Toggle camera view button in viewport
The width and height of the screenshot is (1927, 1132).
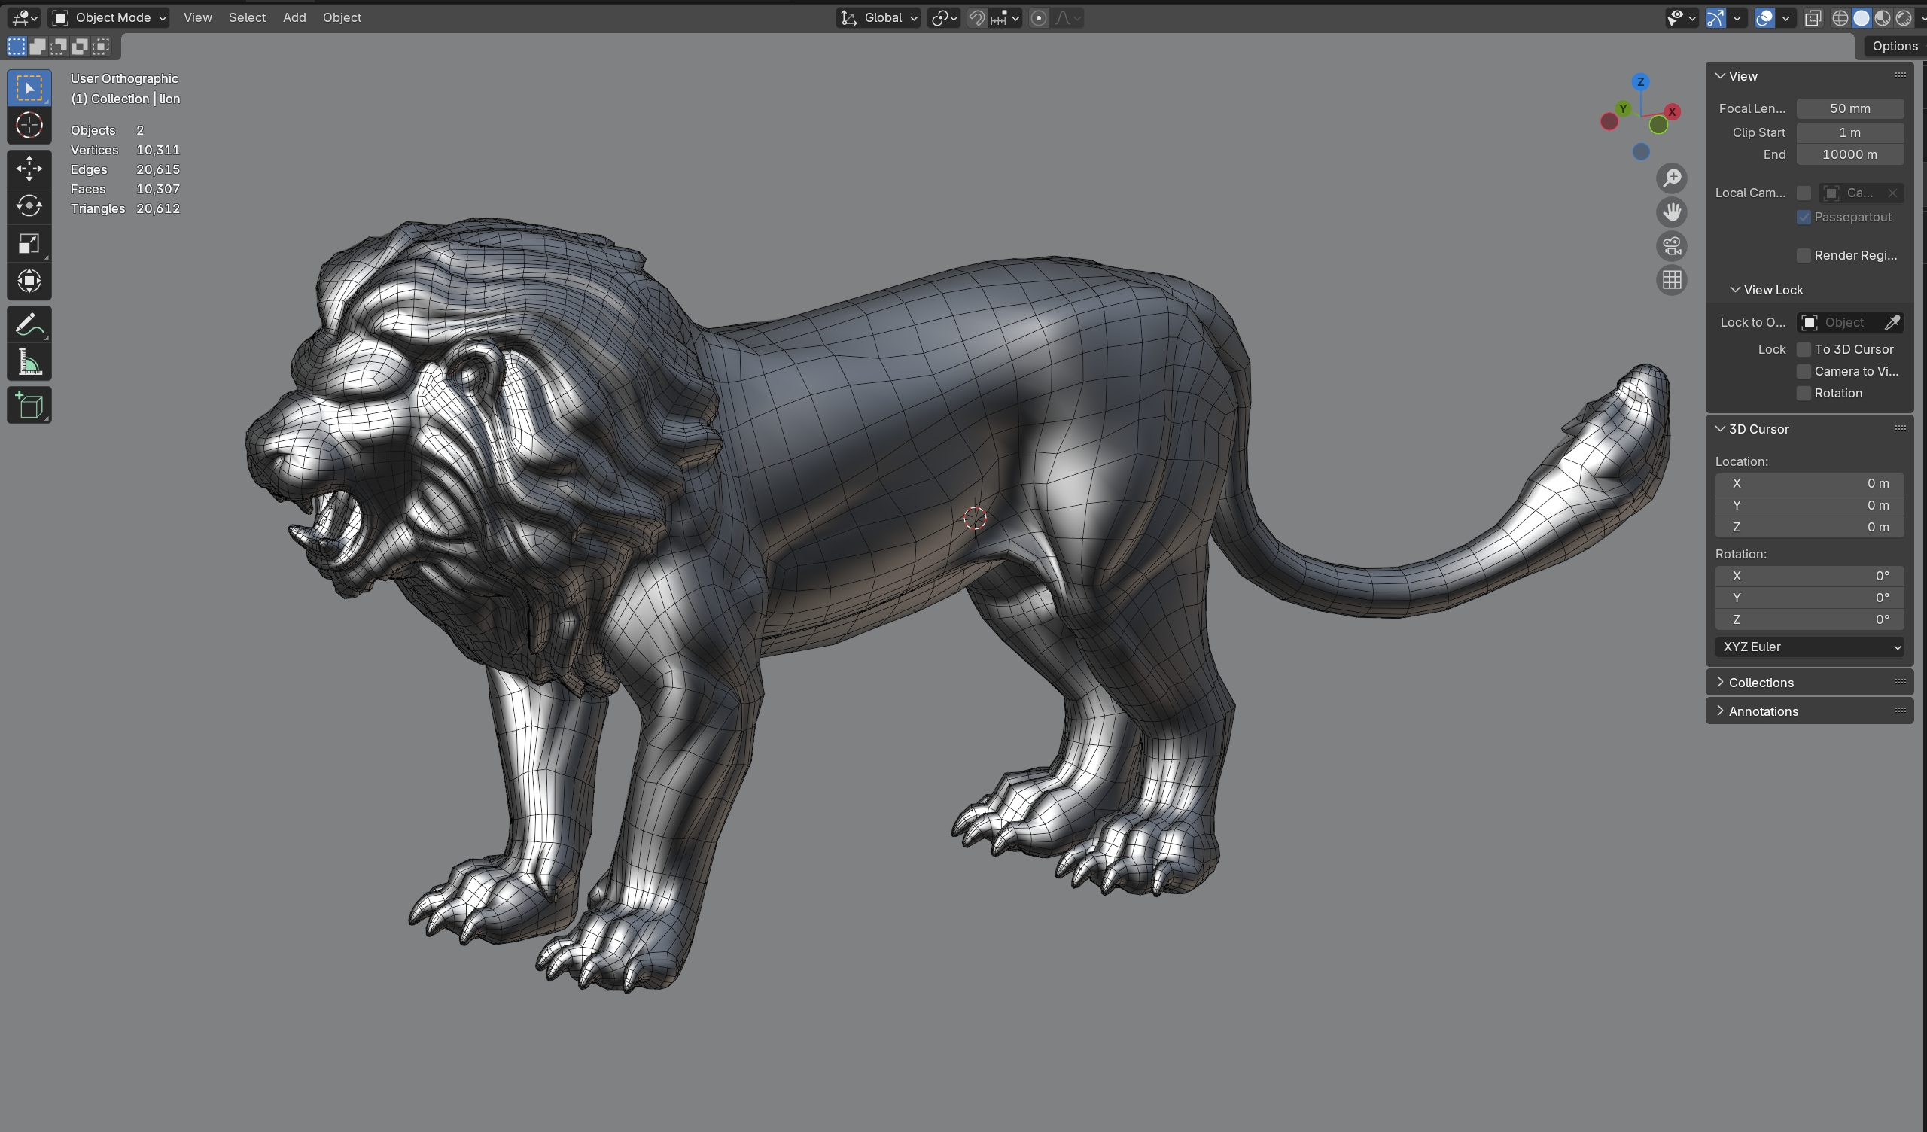1672,246
